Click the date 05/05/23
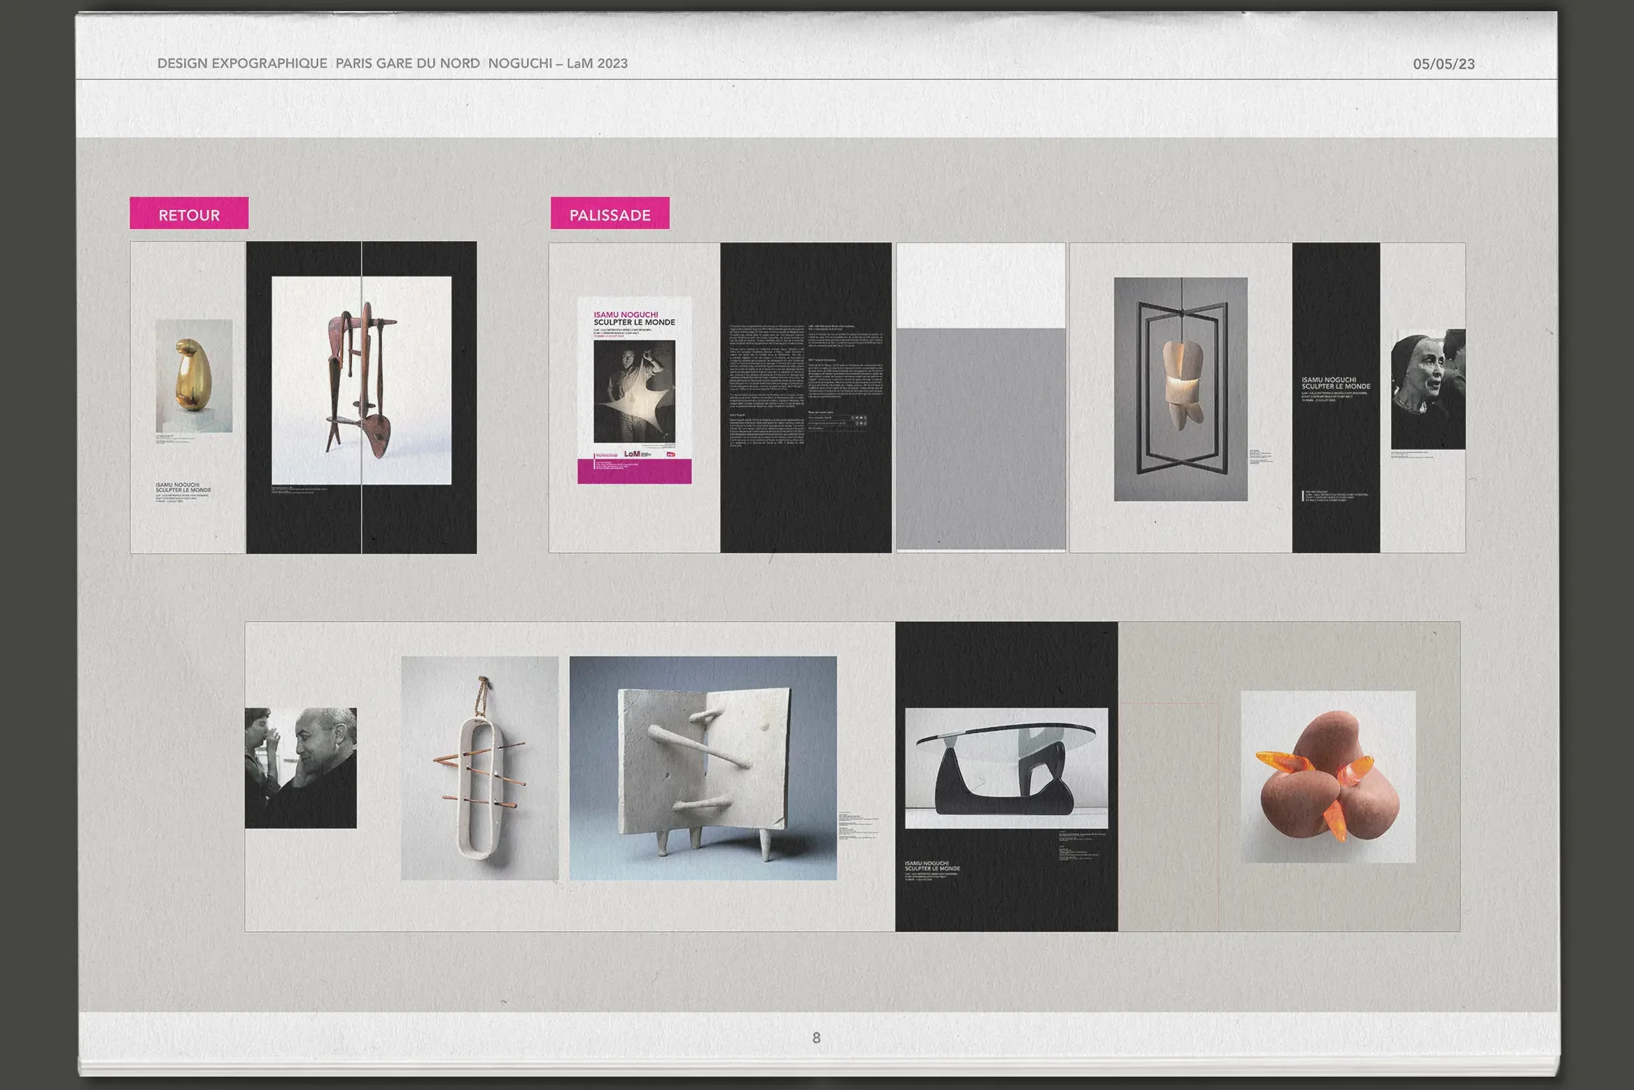This screenshot has width=1634, height=1090. (1443, 64)
